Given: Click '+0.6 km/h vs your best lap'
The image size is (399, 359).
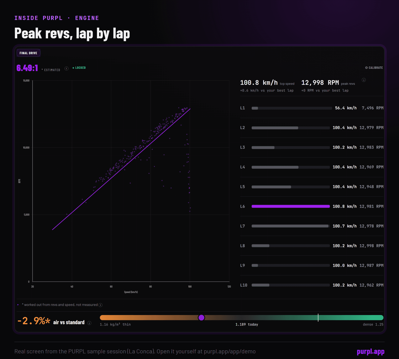Looking at the screenshot, I should click(267, 91).
